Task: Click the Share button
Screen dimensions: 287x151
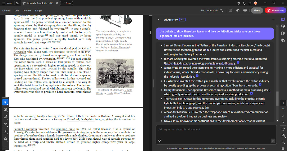Action: 257,11
